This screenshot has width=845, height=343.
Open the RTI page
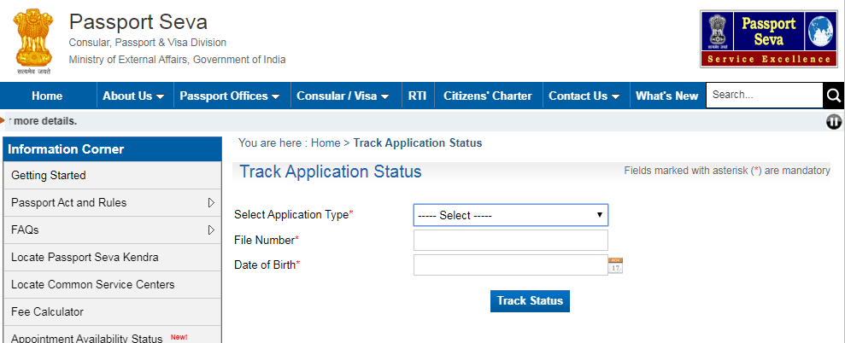(x=417, y=96)
